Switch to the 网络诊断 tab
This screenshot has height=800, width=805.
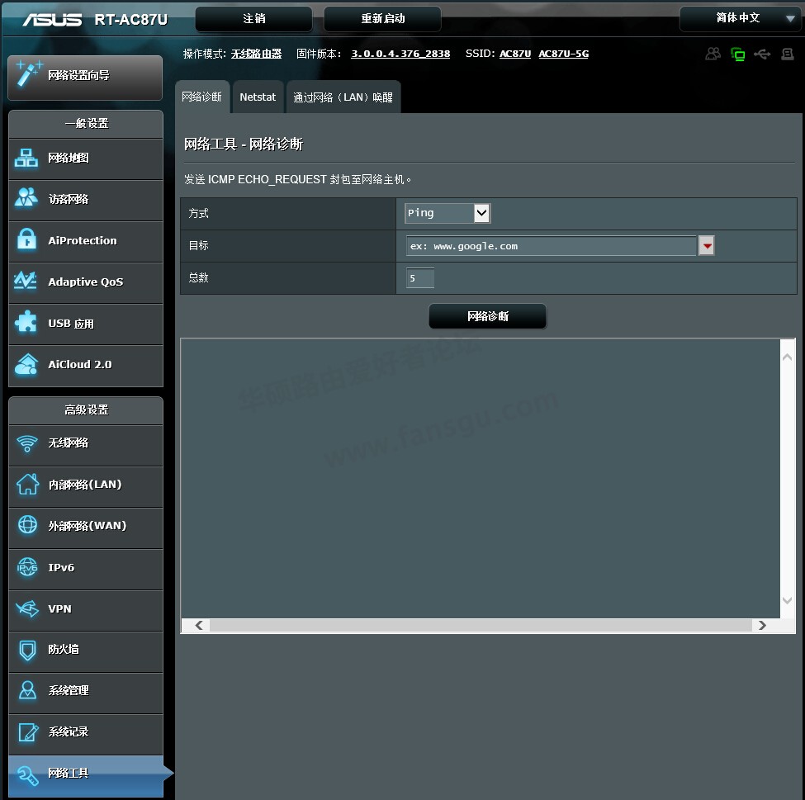pyautogui.click(x=201, y=97)
